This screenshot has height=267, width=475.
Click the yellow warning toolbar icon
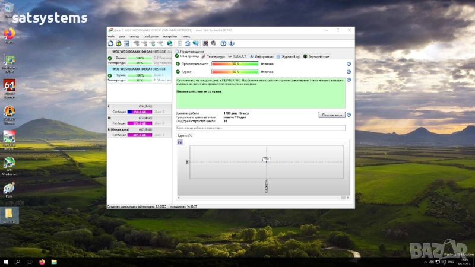(x=119, y=43)
